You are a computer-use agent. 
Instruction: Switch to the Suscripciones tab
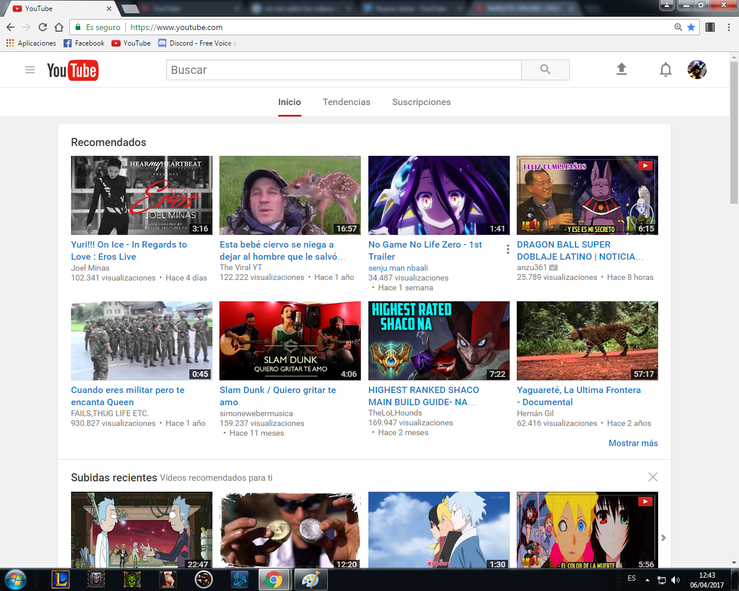421,102
